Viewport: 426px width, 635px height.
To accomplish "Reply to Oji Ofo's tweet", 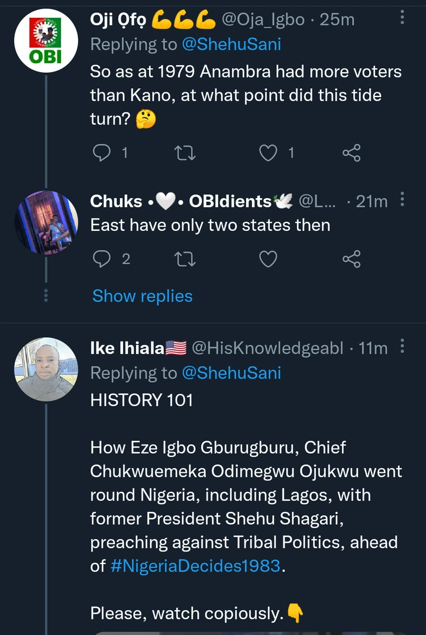I will pos(101,154).
